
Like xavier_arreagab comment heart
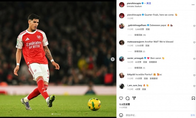[194, 59]
